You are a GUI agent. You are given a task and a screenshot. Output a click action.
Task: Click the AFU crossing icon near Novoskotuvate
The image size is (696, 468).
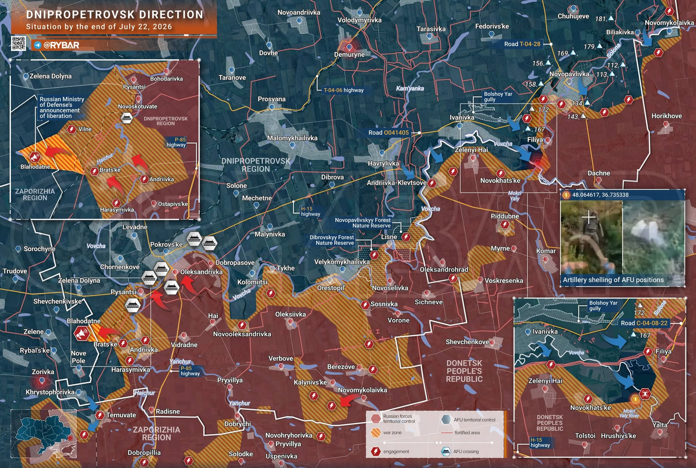pyautogui.click(x=127, y=118)
